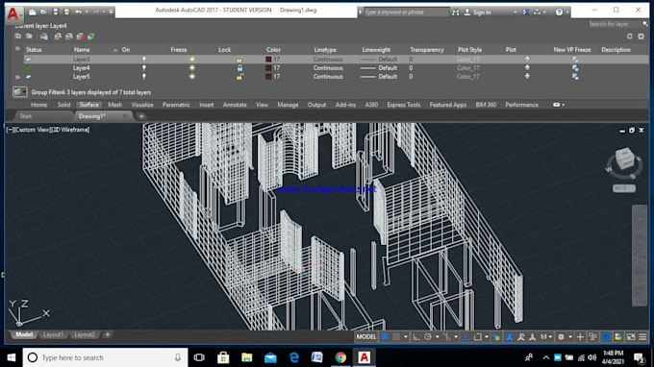Viewport: 654px width, 367px height.
Task: Open the Help dropdown arrow
Action: [567, 12]
